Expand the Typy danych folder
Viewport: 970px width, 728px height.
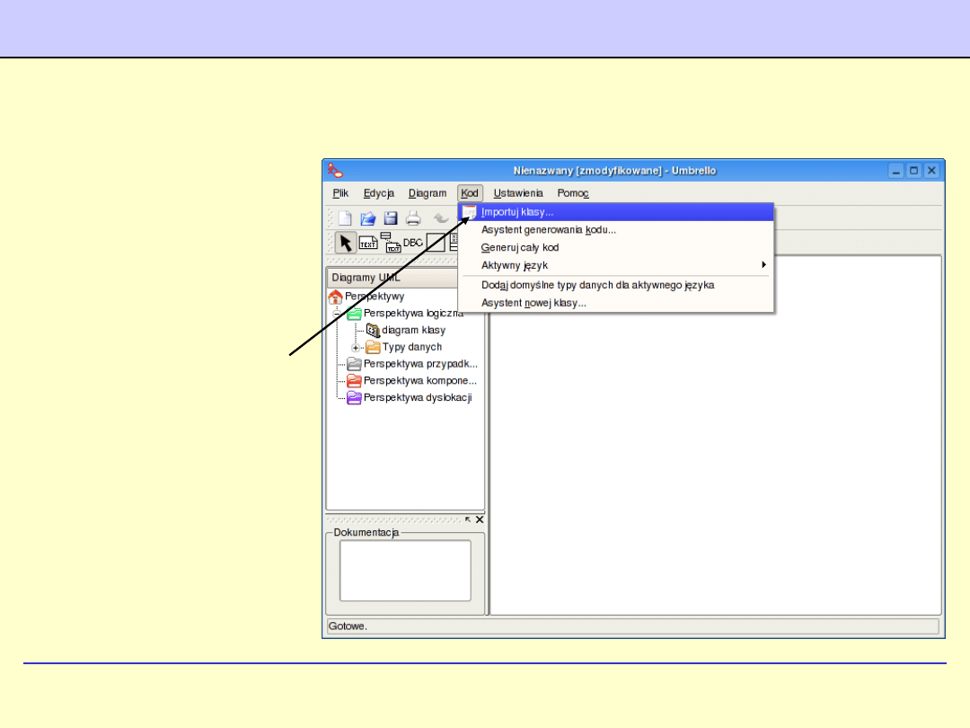(356, 348)
